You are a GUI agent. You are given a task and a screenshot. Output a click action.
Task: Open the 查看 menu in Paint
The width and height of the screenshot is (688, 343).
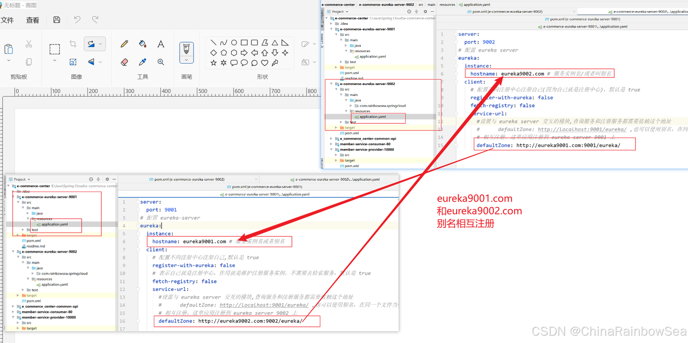32,20
